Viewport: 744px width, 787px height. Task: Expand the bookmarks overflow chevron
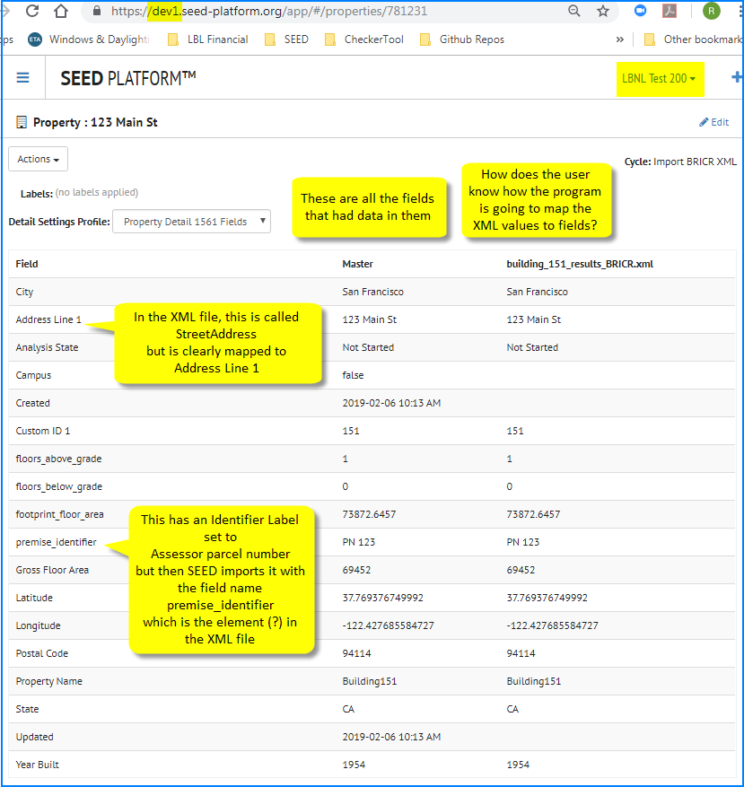click(618, 39)
